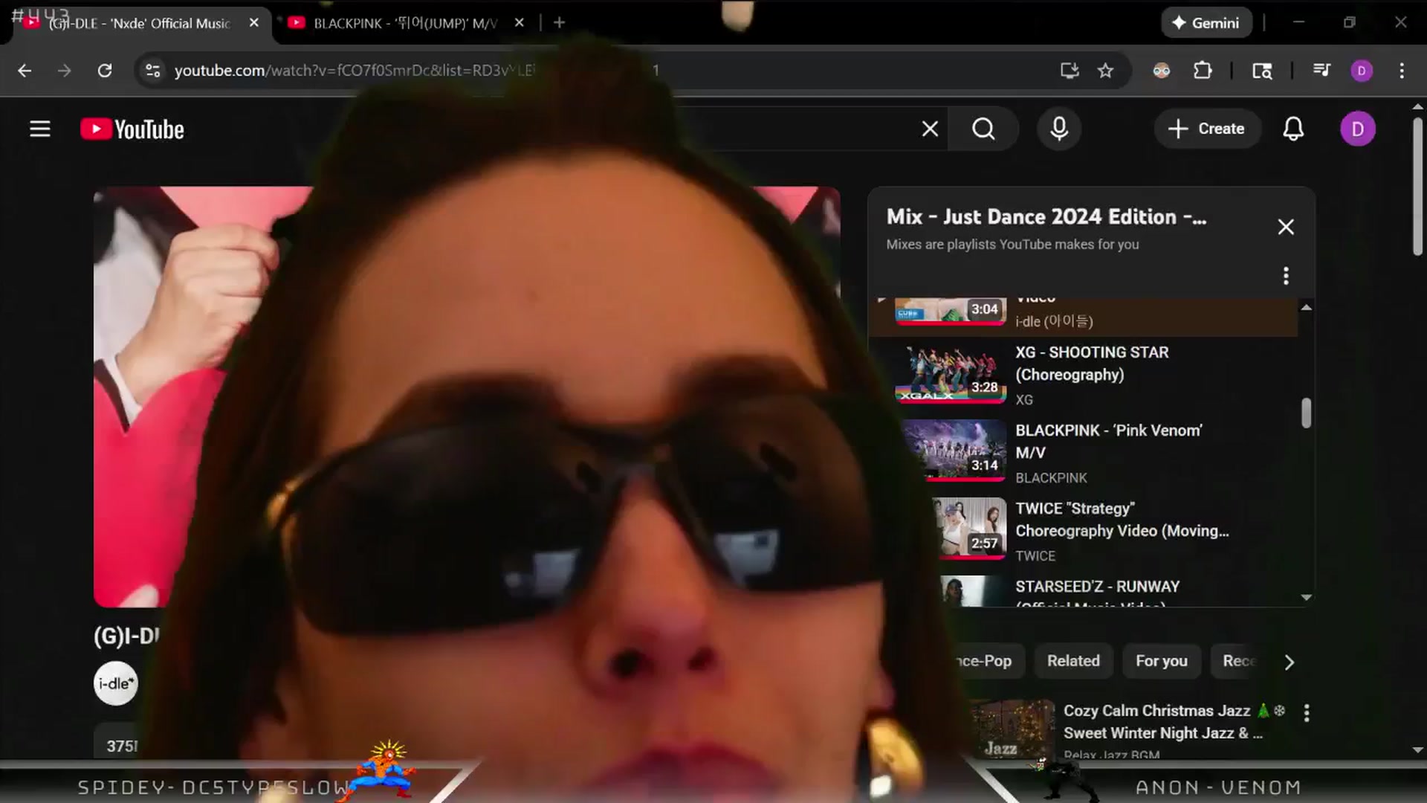The height and width of the screenshot is (803, 1427).
Task: Reload the YouTube page
Action: (105, 71)
